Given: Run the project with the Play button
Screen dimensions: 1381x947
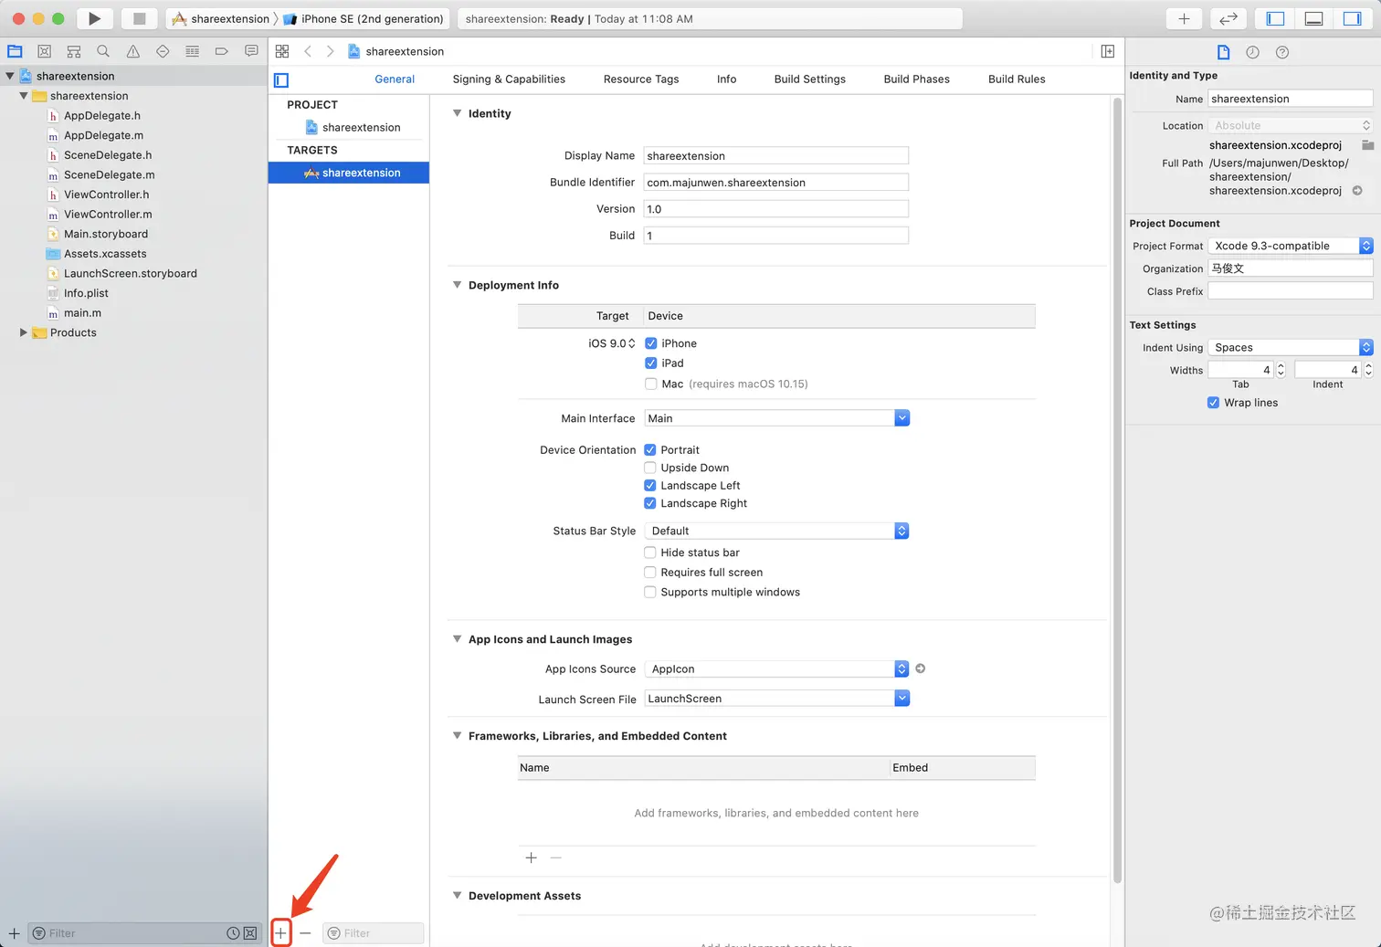Looking at the screenshot, I should pyautogui.click(x=94, y=18).
